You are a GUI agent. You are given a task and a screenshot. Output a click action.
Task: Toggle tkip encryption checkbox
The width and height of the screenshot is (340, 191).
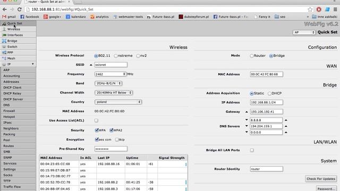[117, 140]
